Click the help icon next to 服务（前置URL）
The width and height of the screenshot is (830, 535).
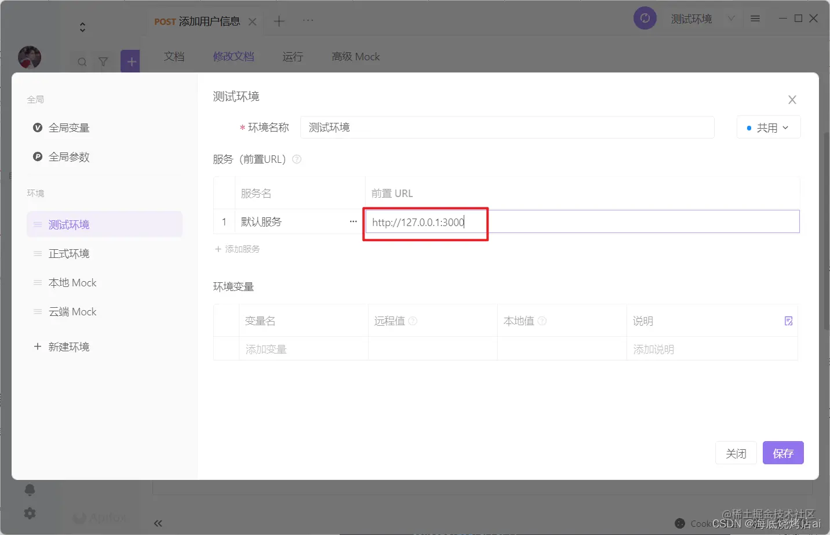point(296,159)
